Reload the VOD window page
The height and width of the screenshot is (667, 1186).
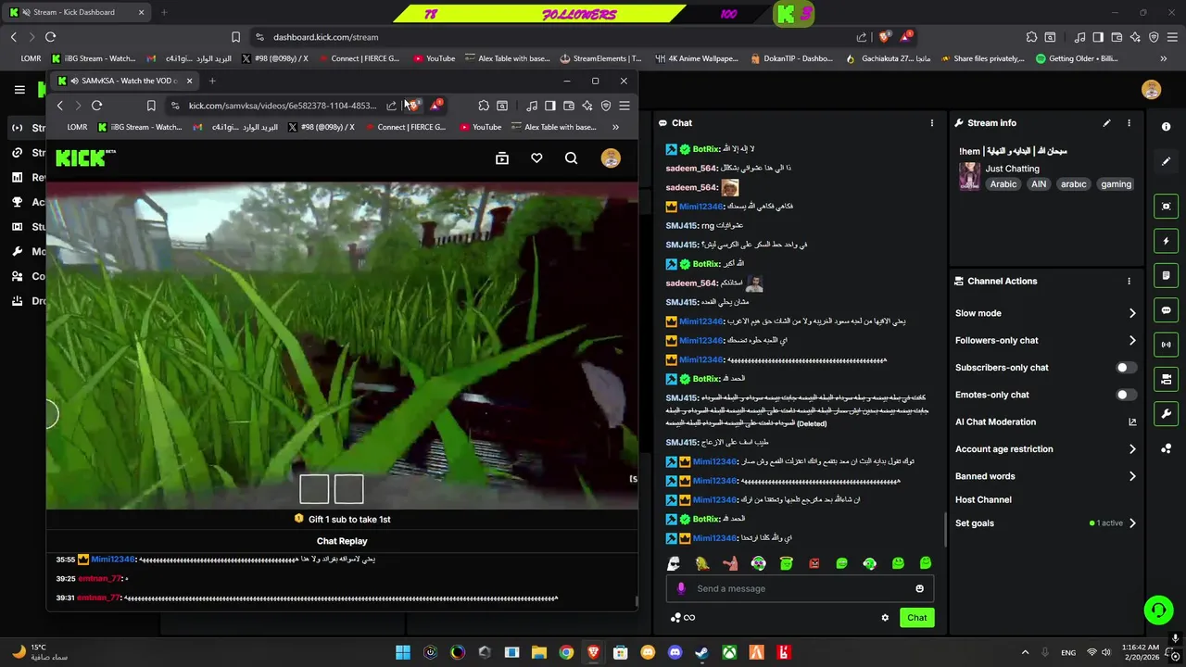[96, 106]
